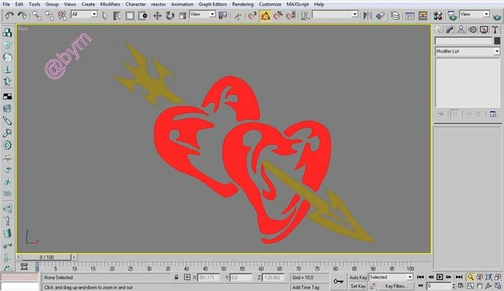Click the Play Animation button
504x291 pixels.
[x=439, y=277]
